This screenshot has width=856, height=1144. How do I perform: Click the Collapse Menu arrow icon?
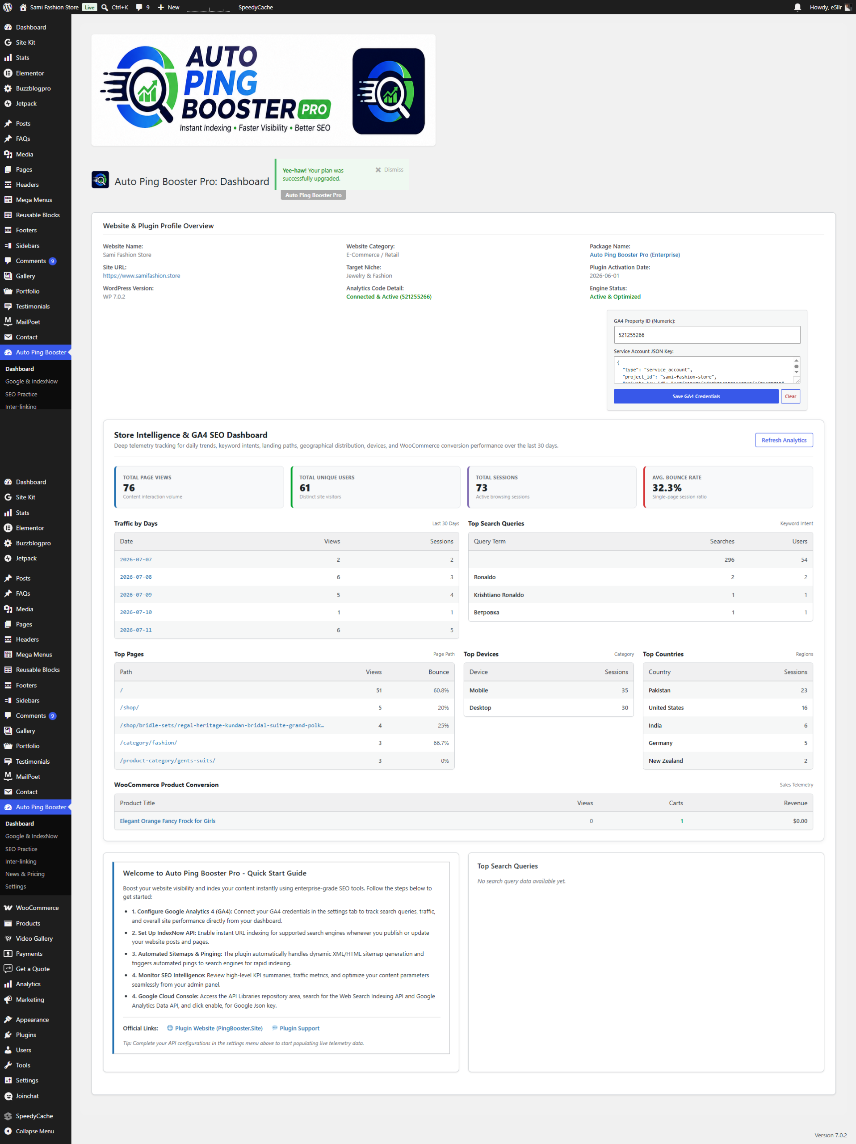click(x=8, y=1131)
